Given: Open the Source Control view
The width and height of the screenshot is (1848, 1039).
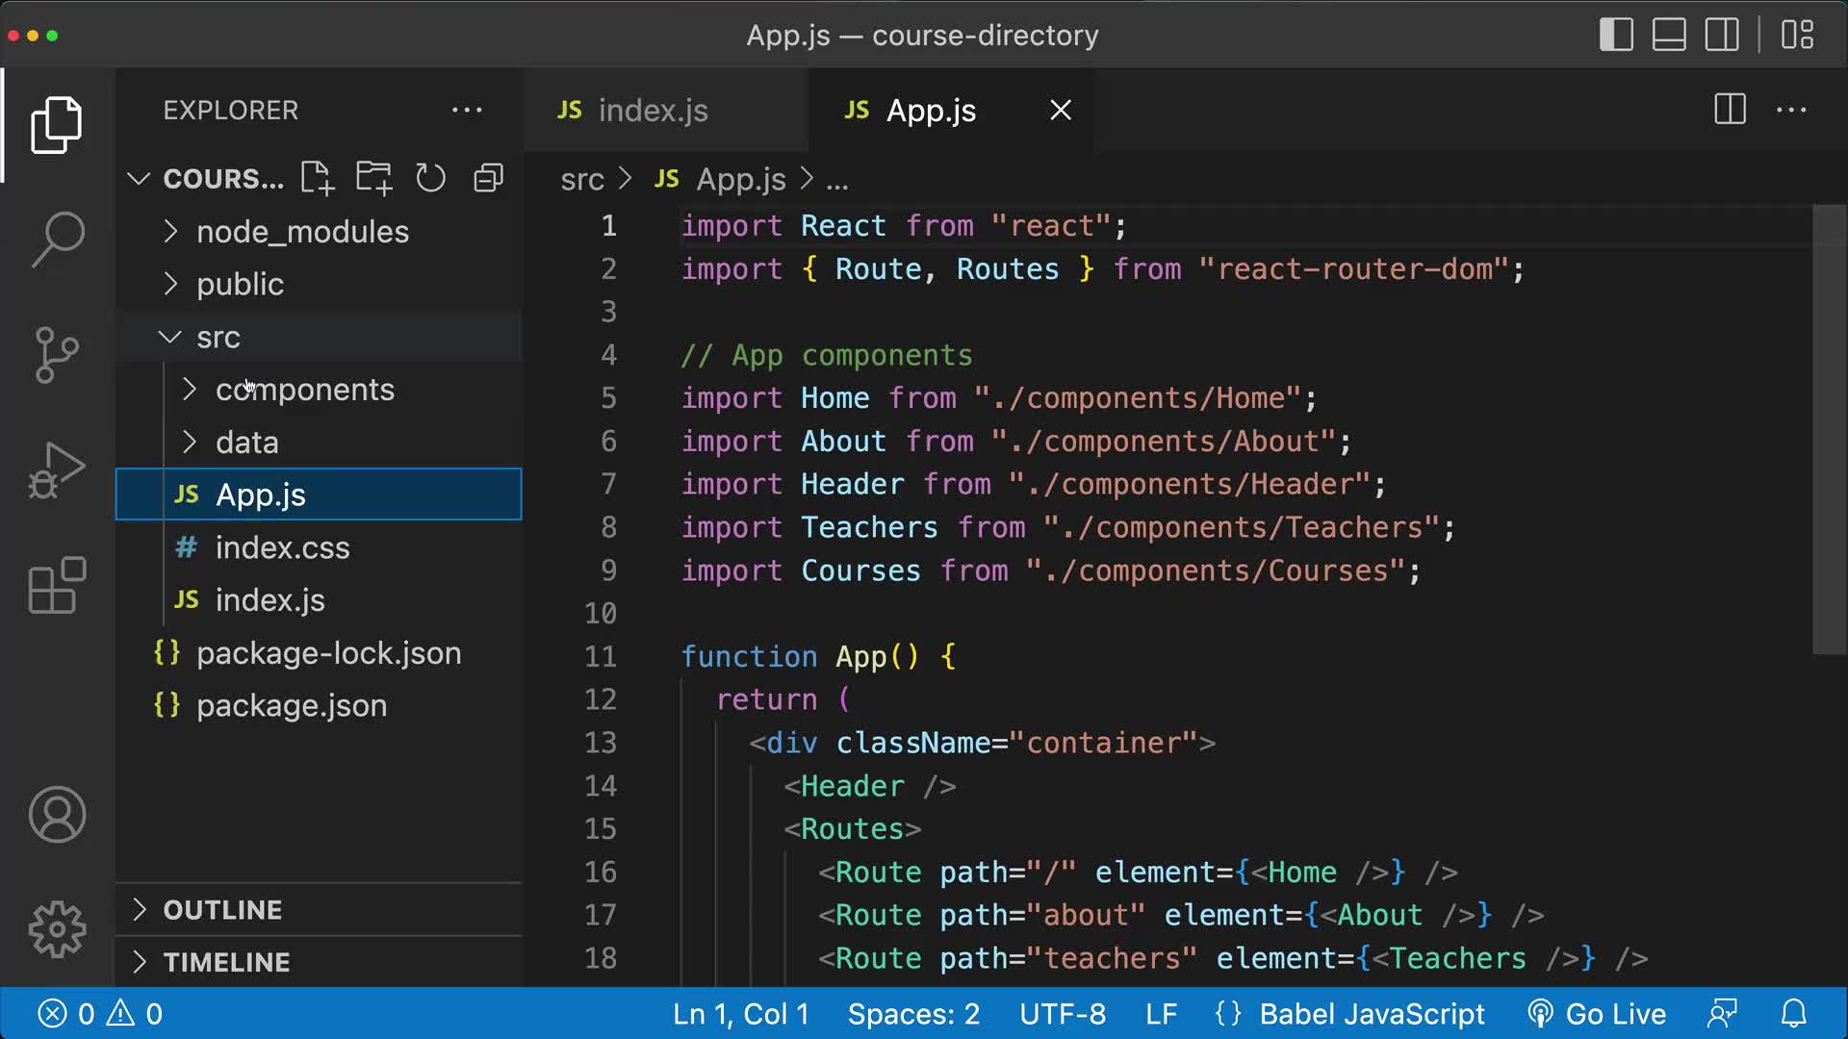Looking at the screenshot, I should [x=58, y=354].
